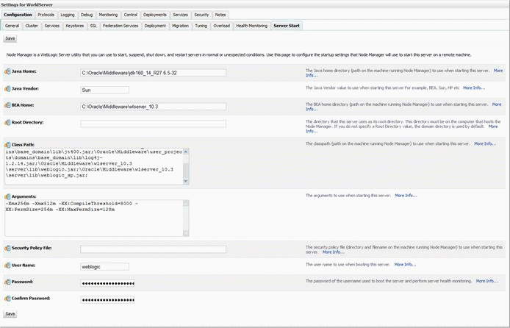Select the Server Start sub-tab
This screenshot has width=510, height=328.
coord(287,26)
